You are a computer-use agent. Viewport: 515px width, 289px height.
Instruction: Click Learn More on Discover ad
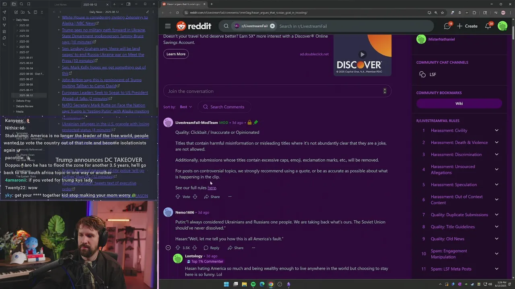(x=176, y=54)
